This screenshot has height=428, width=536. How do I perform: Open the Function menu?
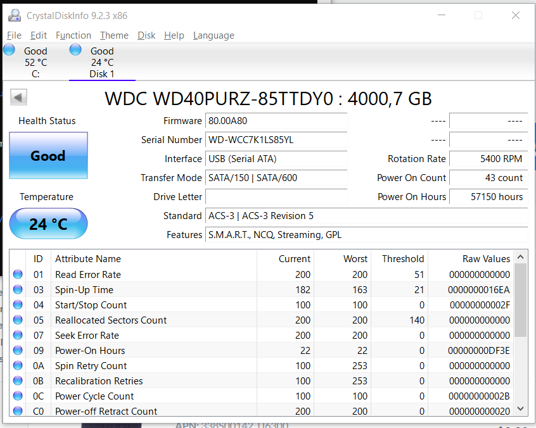tap(73, 35)
